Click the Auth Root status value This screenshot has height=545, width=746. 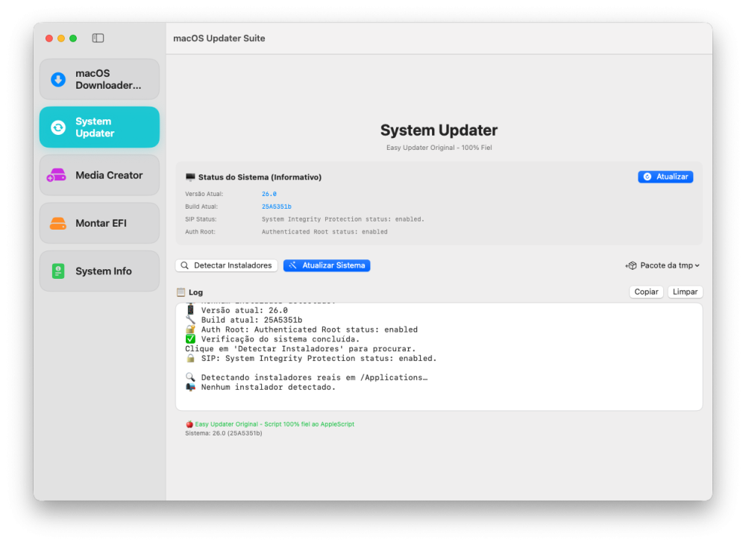click(x=325, y=232)
